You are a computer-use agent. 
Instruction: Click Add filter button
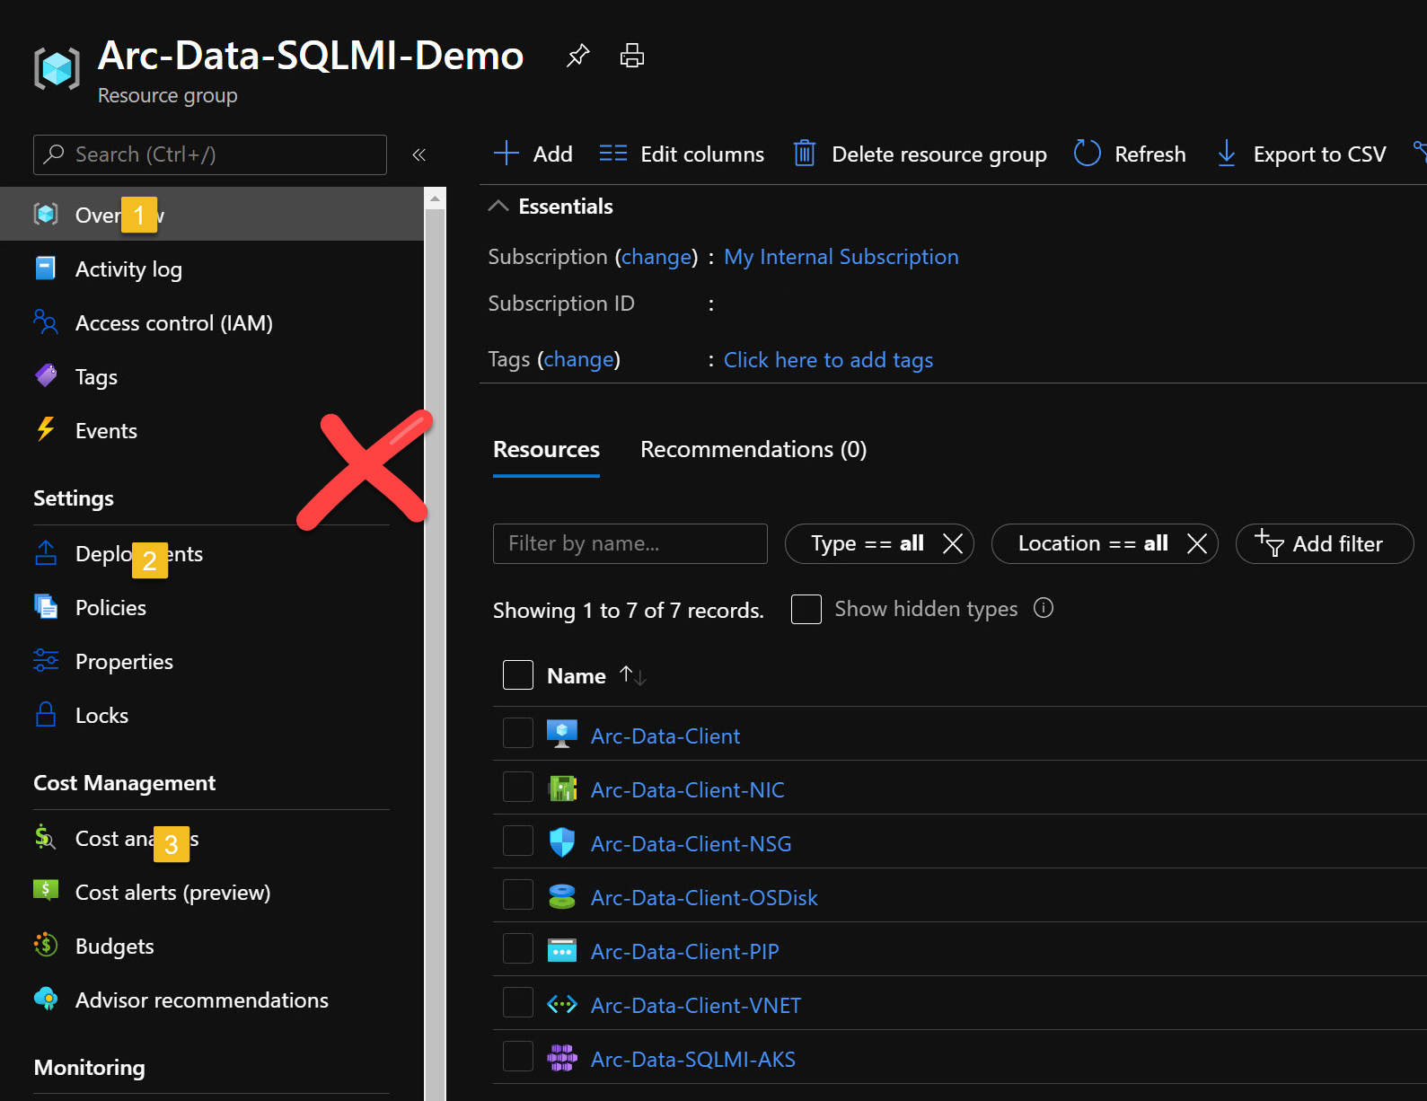(1325, 543)
